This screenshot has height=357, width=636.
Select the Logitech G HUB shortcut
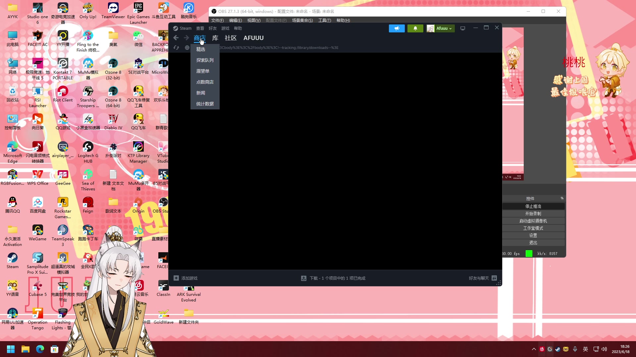pyautogui.click(x=88, y=152)
